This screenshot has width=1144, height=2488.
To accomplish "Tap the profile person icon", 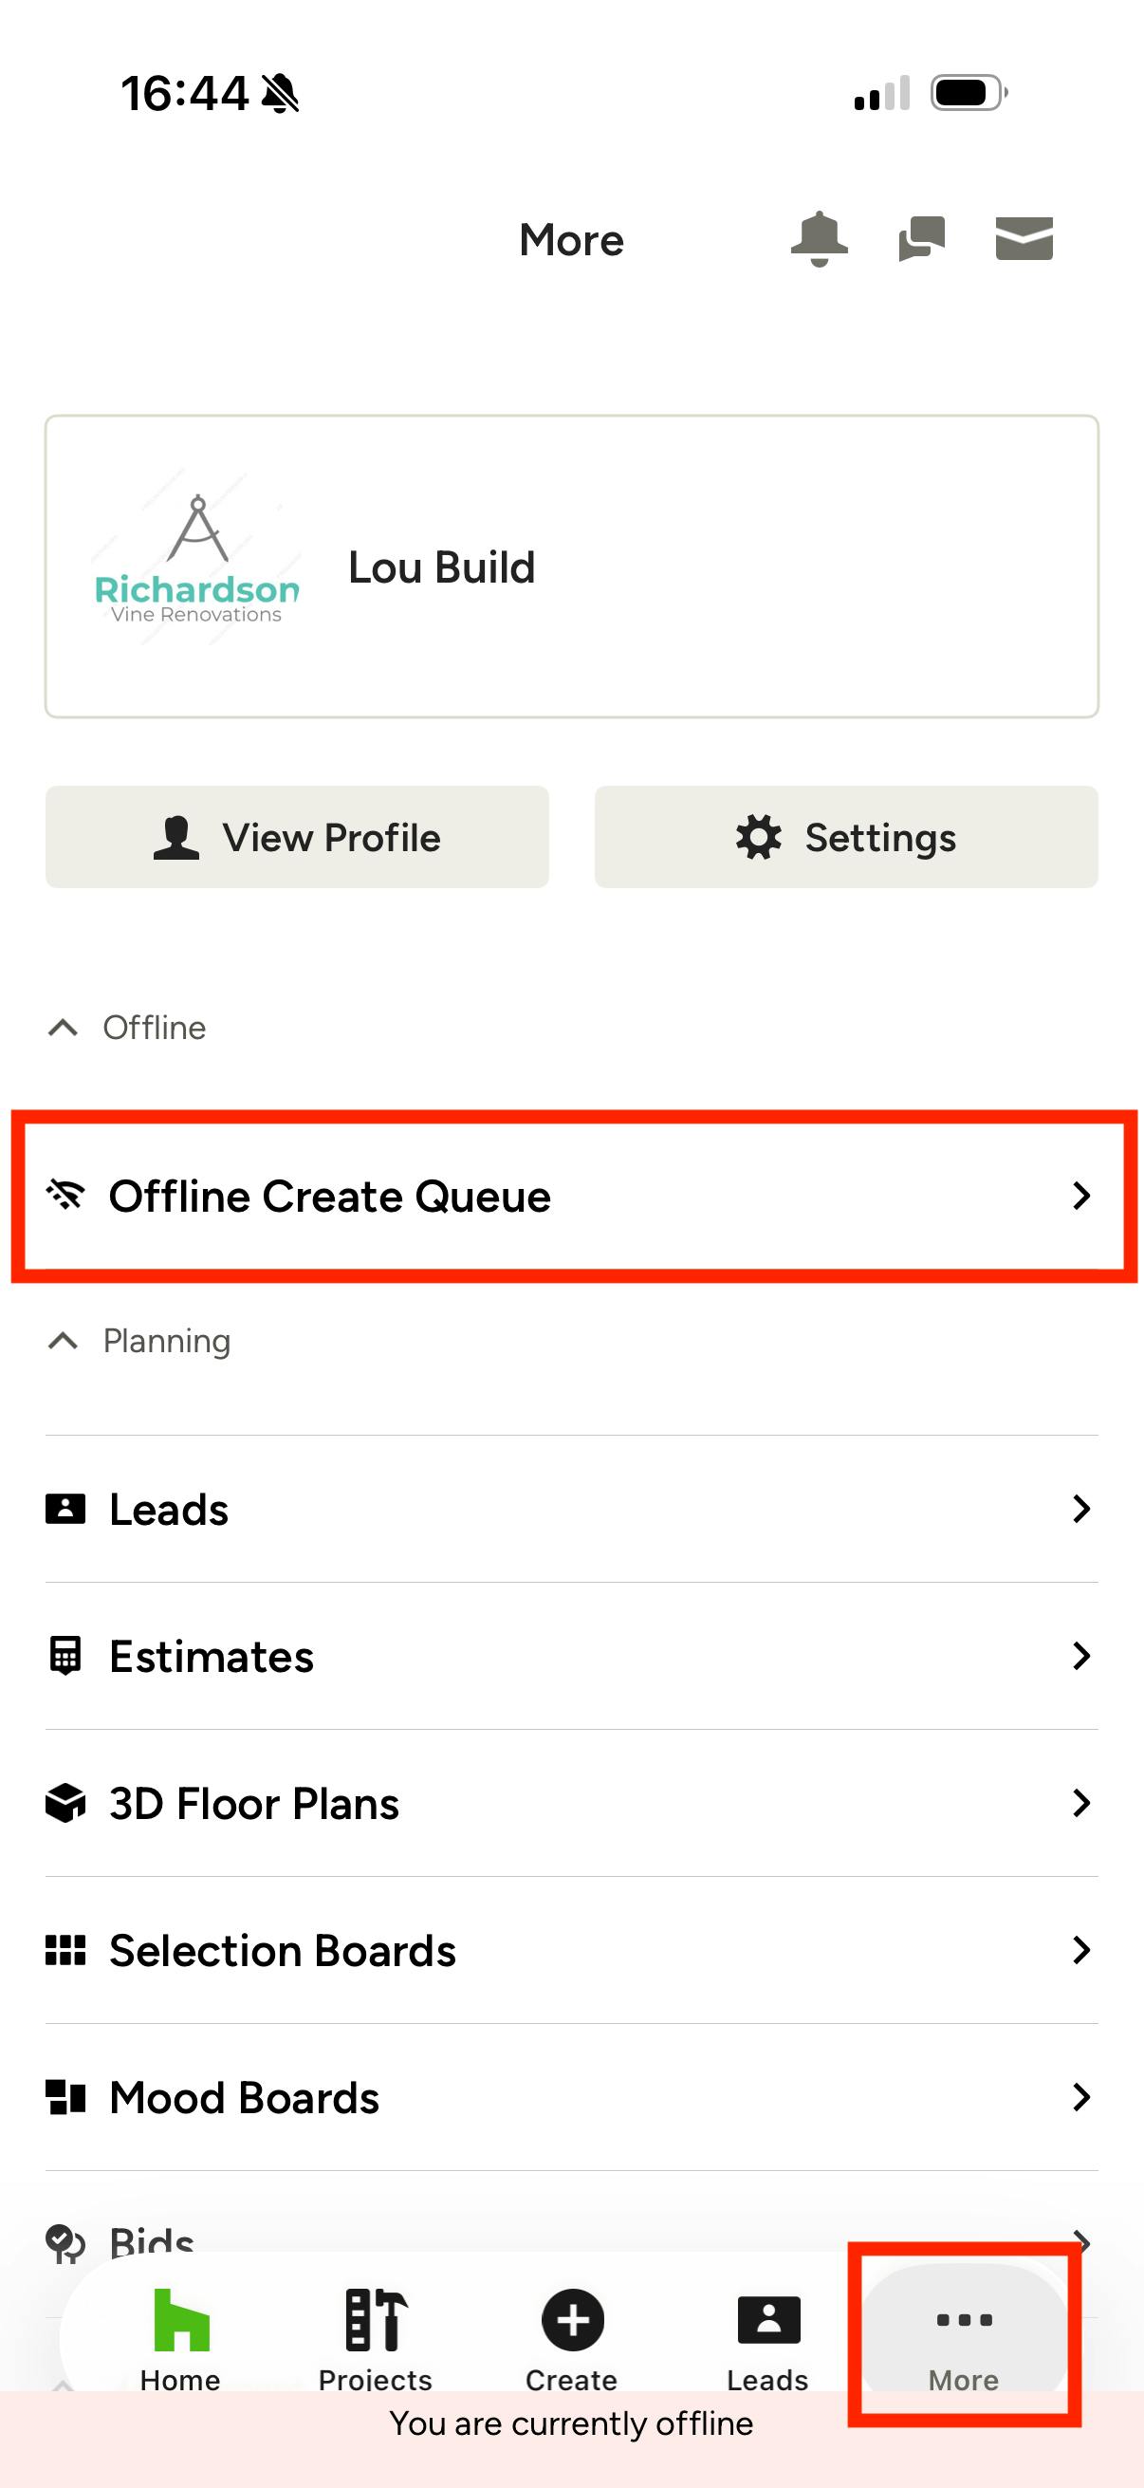I will pos(175,837).
